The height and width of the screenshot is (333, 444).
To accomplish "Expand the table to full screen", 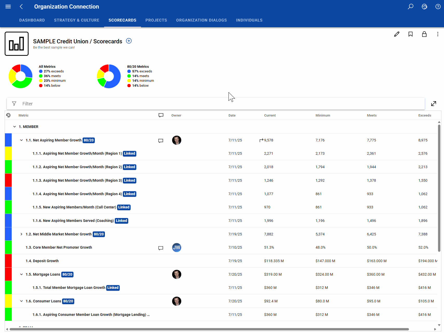I will coord(434,104).
